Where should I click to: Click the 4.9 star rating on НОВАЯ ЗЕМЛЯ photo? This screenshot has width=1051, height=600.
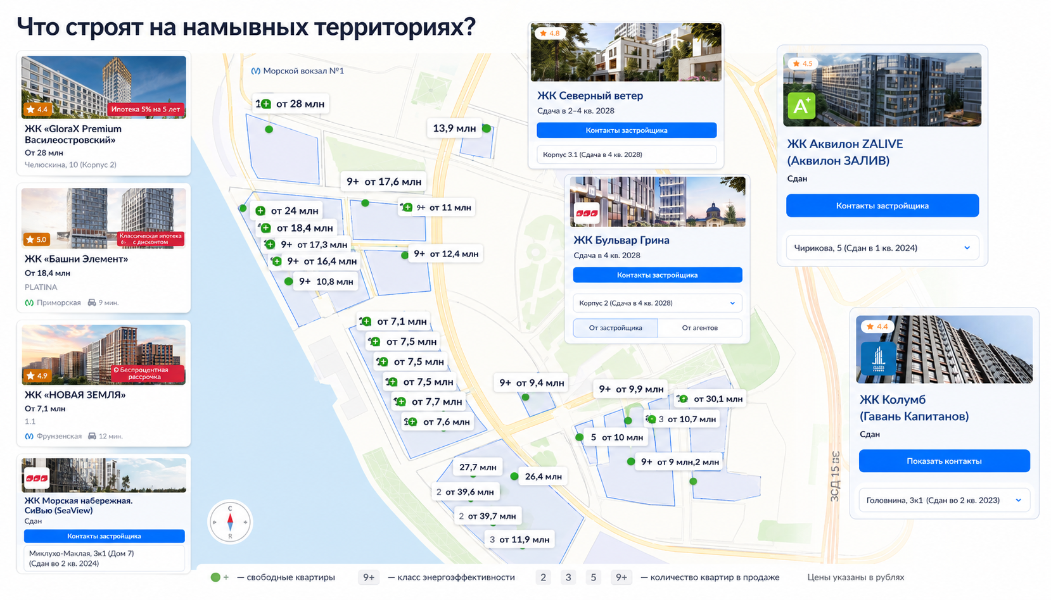point(37,376)
